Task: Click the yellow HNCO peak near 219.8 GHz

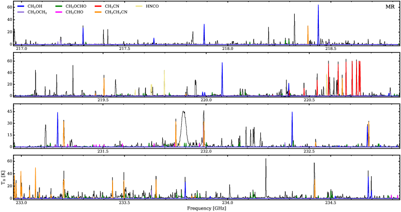Action: [x=164, y=83]
